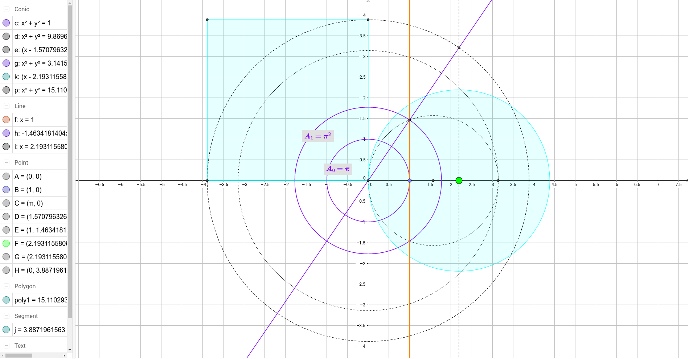Screen dimensions: 689x359
Task: Select the row f: x = 1
Action: click(x=34, y=120)
